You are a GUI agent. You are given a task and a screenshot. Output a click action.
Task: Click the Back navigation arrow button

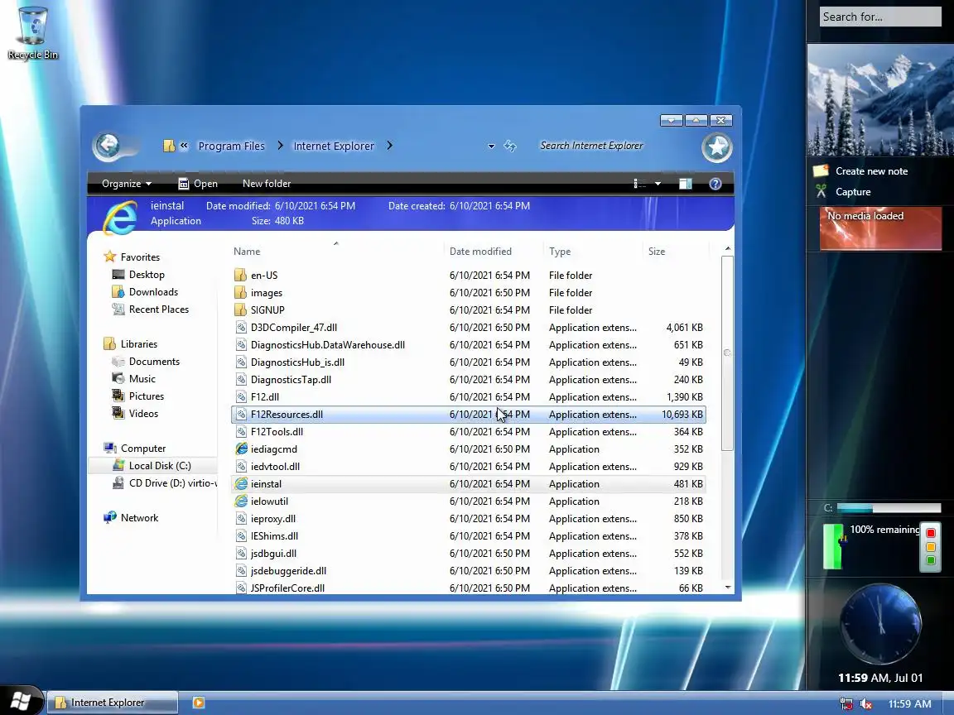108,146
